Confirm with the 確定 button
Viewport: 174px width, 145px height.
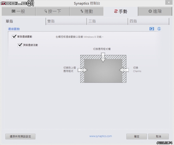pyautogui.click(x=136, y=137)
